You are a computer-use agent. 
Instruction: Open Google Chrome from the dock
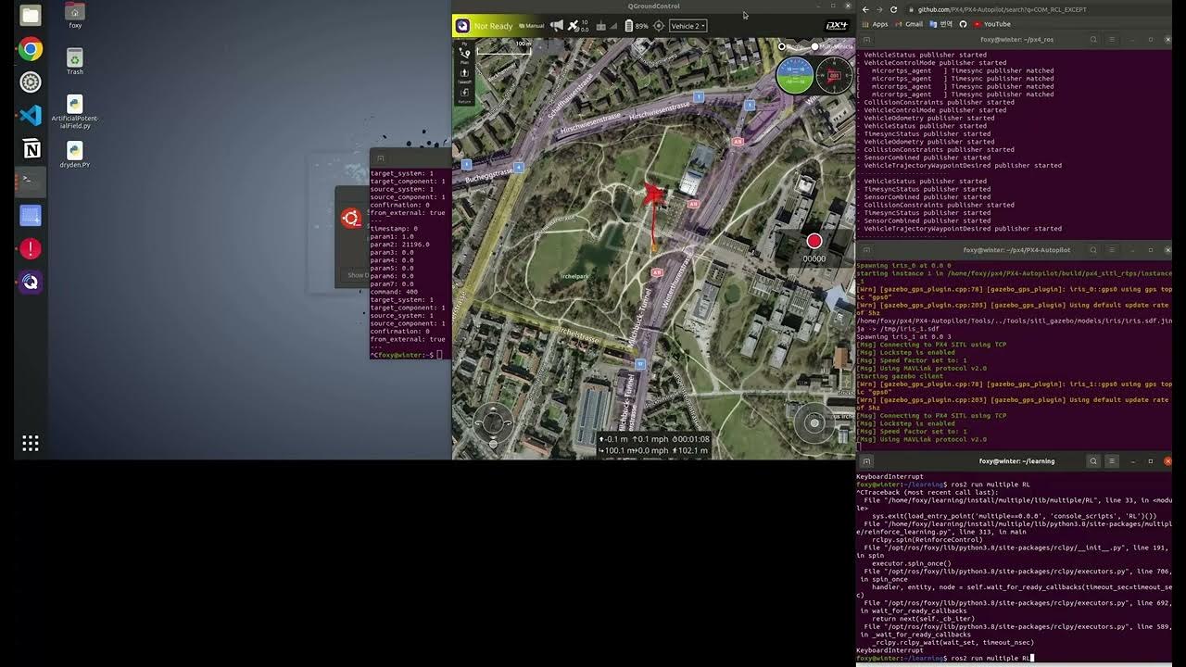[x=31, y=49]
